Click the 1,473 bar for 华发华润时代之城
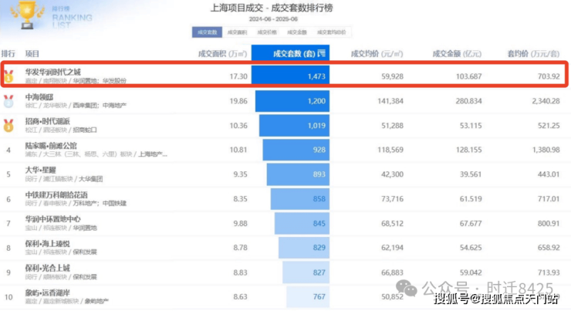 click(x=291, y=76)
